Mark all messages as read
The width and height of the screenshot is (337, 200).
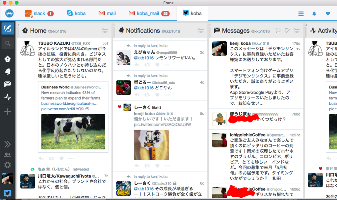coord(287,31)
